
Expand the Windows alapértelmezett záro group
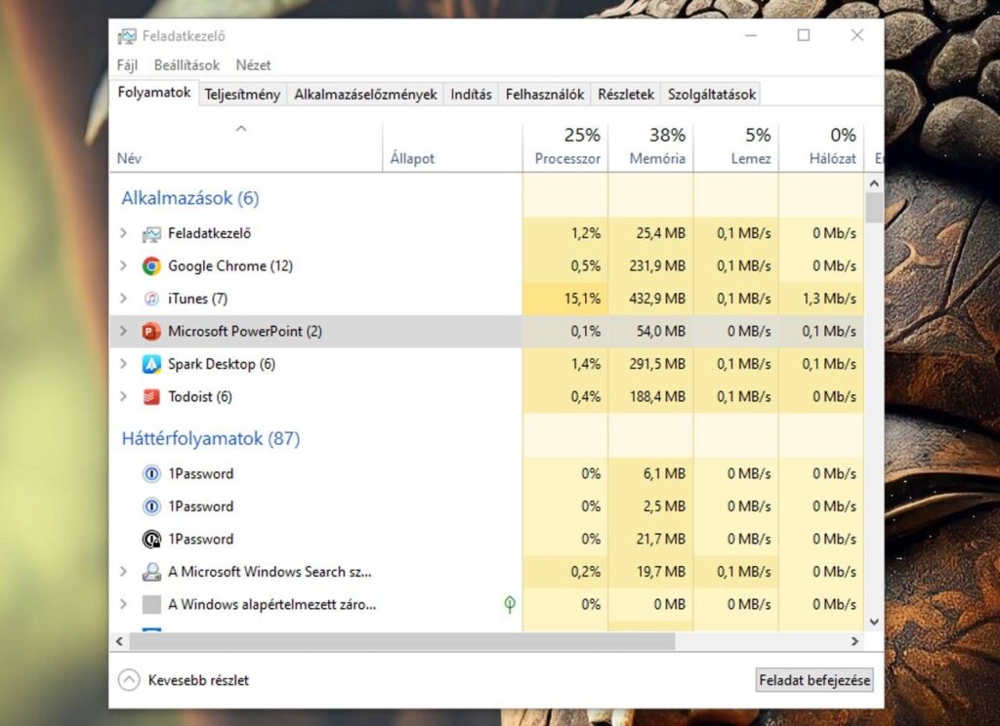[x=124, y=604]
